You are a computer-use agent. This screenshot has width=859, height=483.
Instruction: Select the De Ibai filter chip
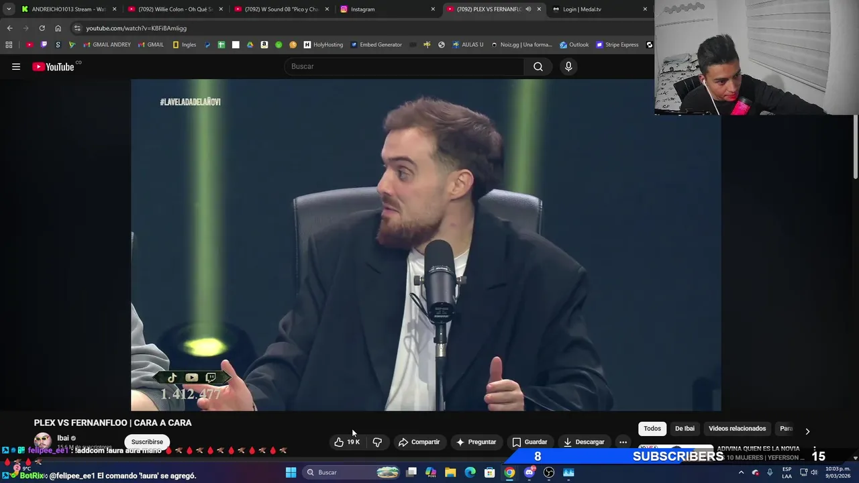click(x=685, y=429)
